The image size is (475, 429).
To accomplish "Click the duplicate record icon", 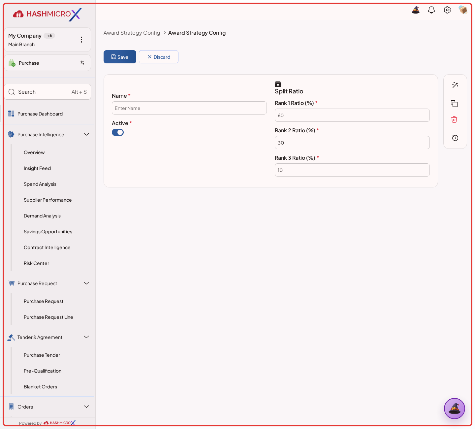I will pos(454,104).
